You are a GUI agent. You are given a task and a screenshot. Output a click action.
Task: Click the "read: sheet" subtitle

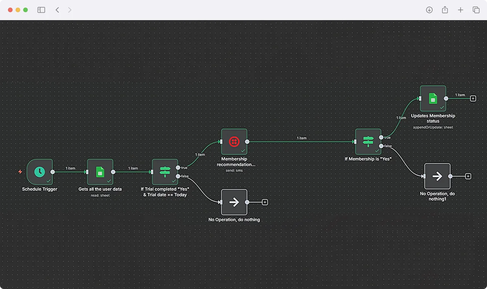100,195
